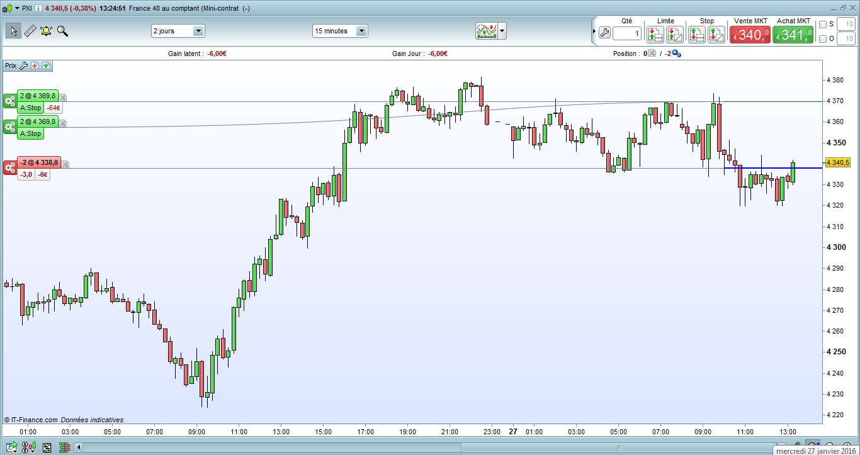Image resolution: width=860 pixels, height=455 pixels.
Task: Open the gear on the -2 @ 4 338,0 position
Action: click(x=10, y=168)
